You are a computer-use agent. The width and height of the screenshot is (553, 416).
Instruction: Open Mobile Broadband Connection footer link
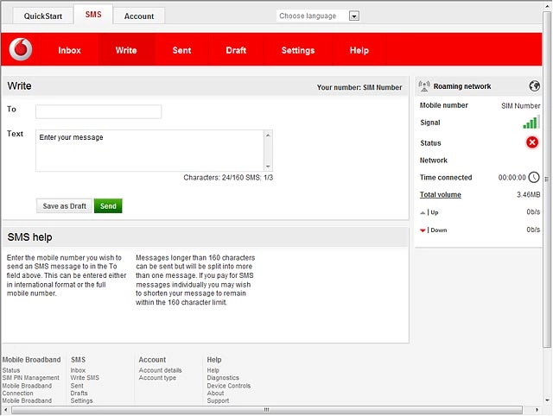click(27, 389)
